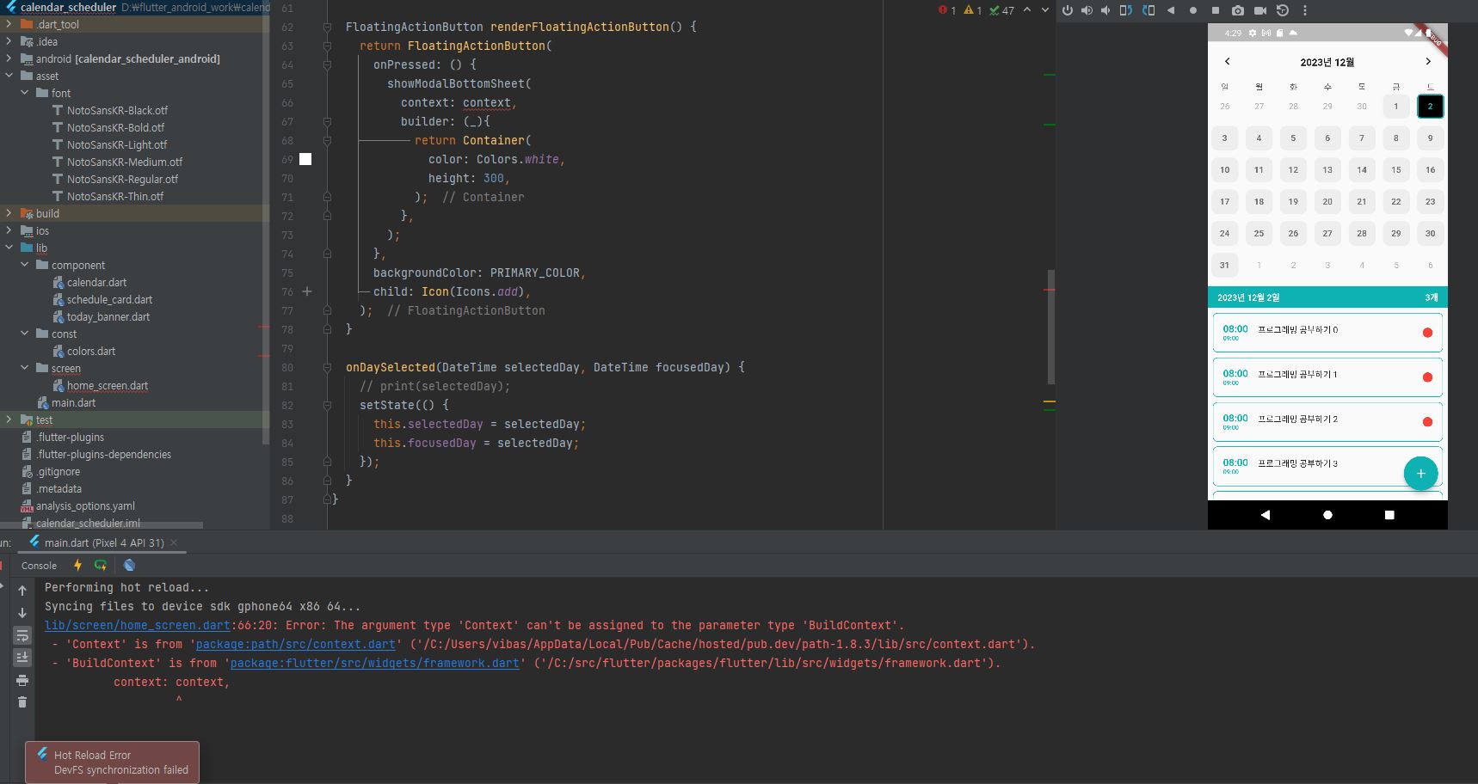Tap the phone's bottom recents square button
Screen dimensions: 1478x784
(x=1389, y=515)
